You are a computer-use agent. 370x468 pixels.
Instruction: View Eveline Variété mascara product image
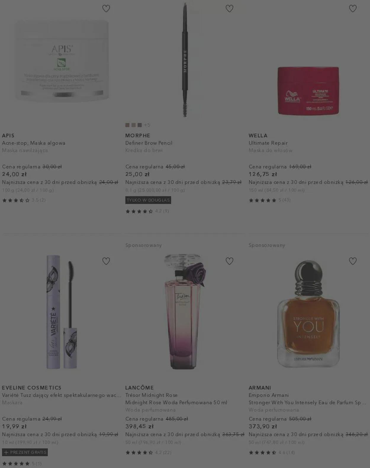point(62,312)
